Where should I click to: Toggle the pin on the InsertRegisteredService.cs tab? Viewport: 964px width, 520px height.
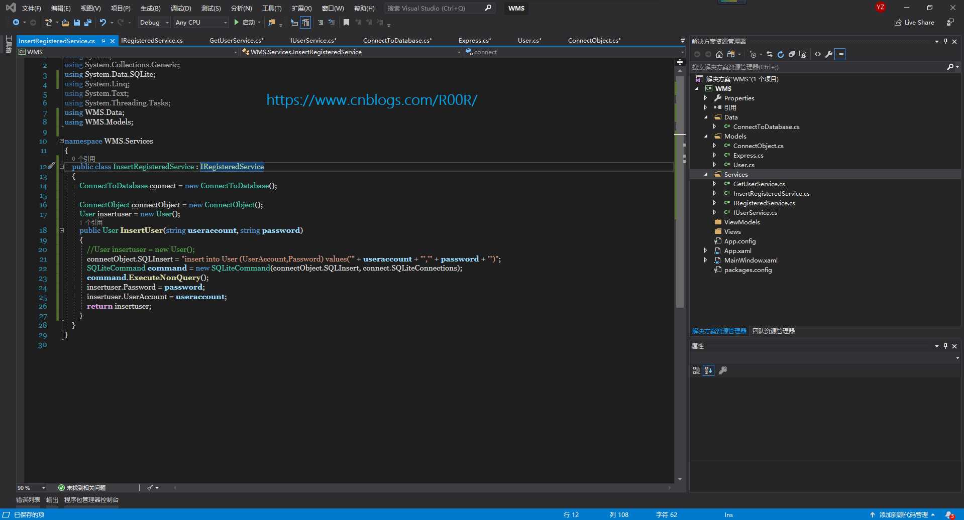[x=103, y=41]
